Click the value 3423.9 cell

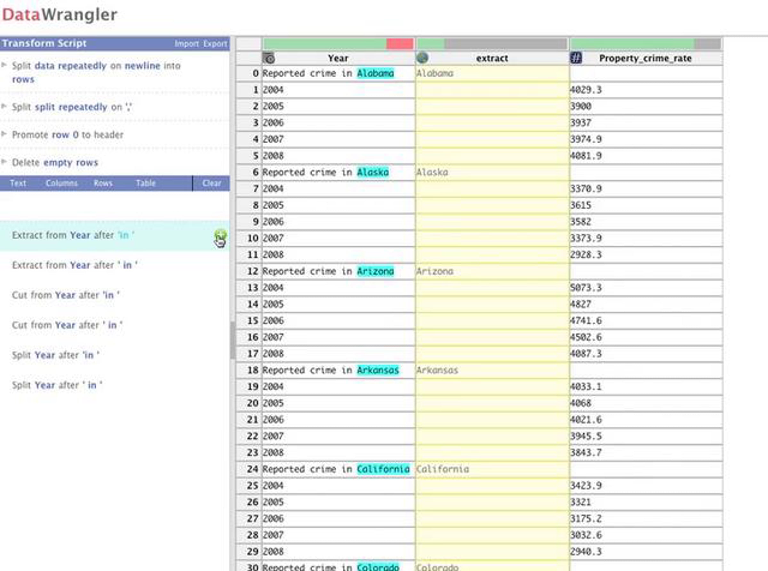646,486
